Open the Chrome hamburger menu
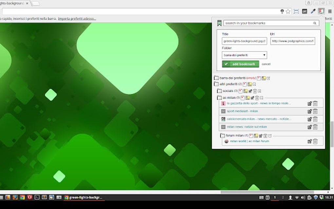 coord(330,11)
